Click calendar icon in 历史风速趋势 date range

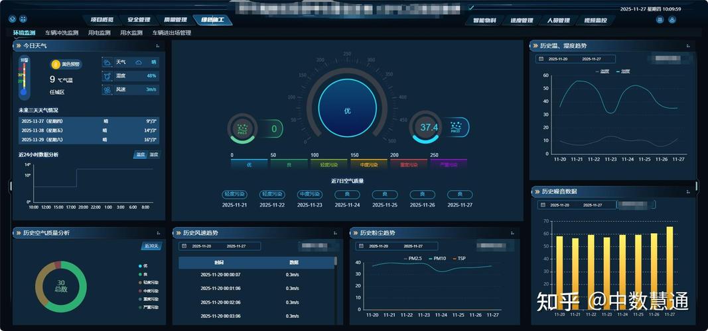184,246
